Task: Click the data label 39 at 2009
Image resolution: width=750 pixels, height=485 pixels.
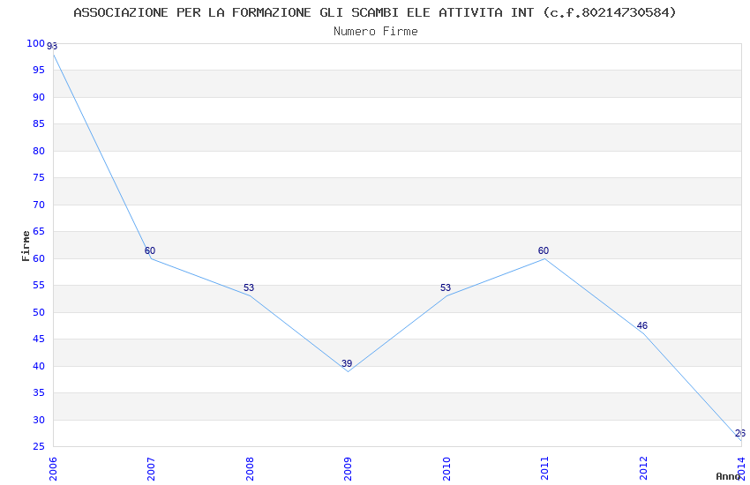Action: pyautogui.click(x=347, y=363)
